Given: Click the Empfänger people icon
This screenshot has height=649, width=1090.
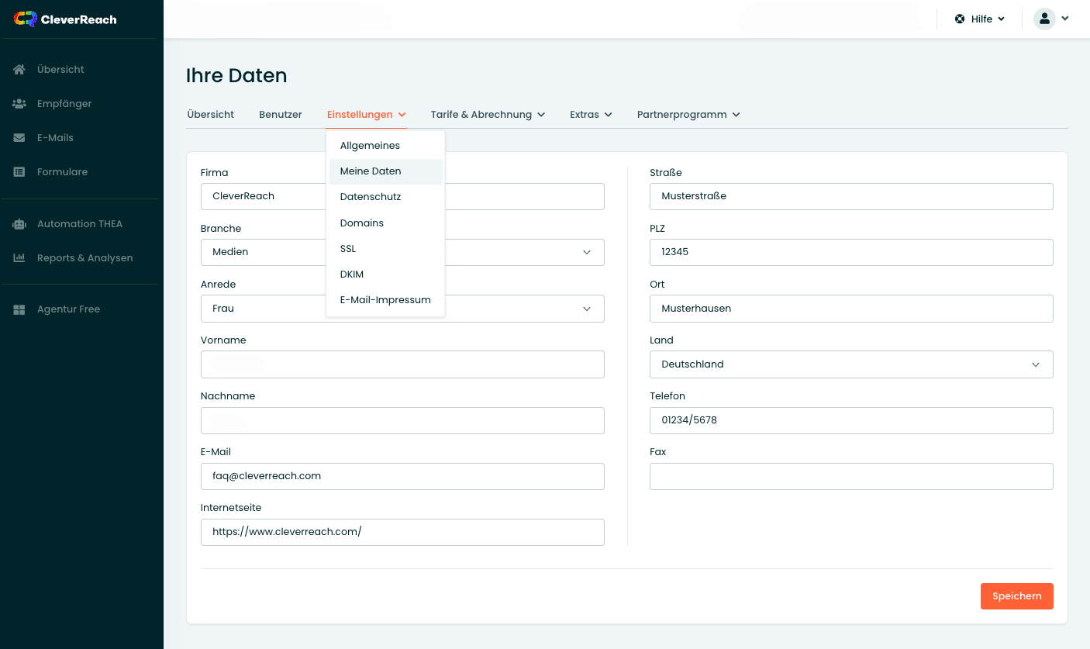Looking at the screenshot, I should point(19,104).
